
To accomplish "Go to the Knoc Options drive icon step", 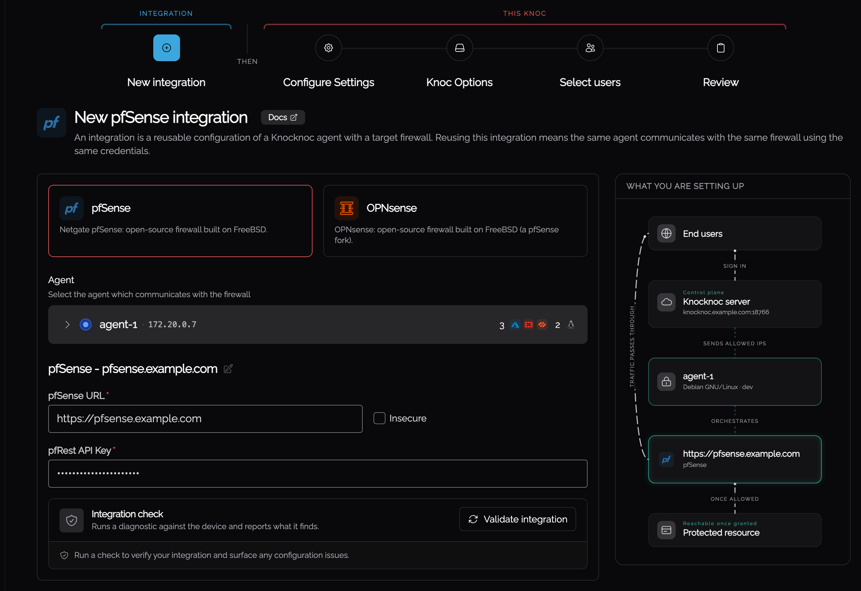I will (459, 48).
